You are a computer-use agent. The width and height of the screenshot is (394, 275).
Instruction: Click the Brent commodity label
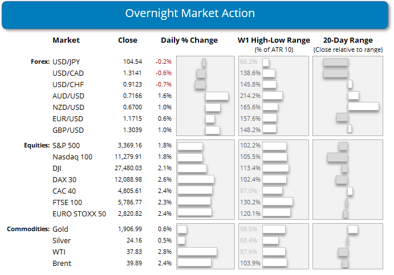(x=62, y=263)
